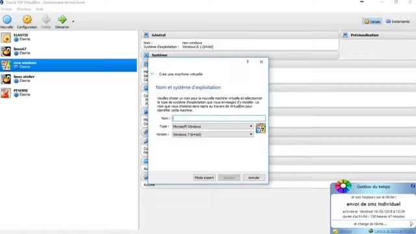416x234 pixels.
Task: Switch to the Détails view
Action: (372, 21)
